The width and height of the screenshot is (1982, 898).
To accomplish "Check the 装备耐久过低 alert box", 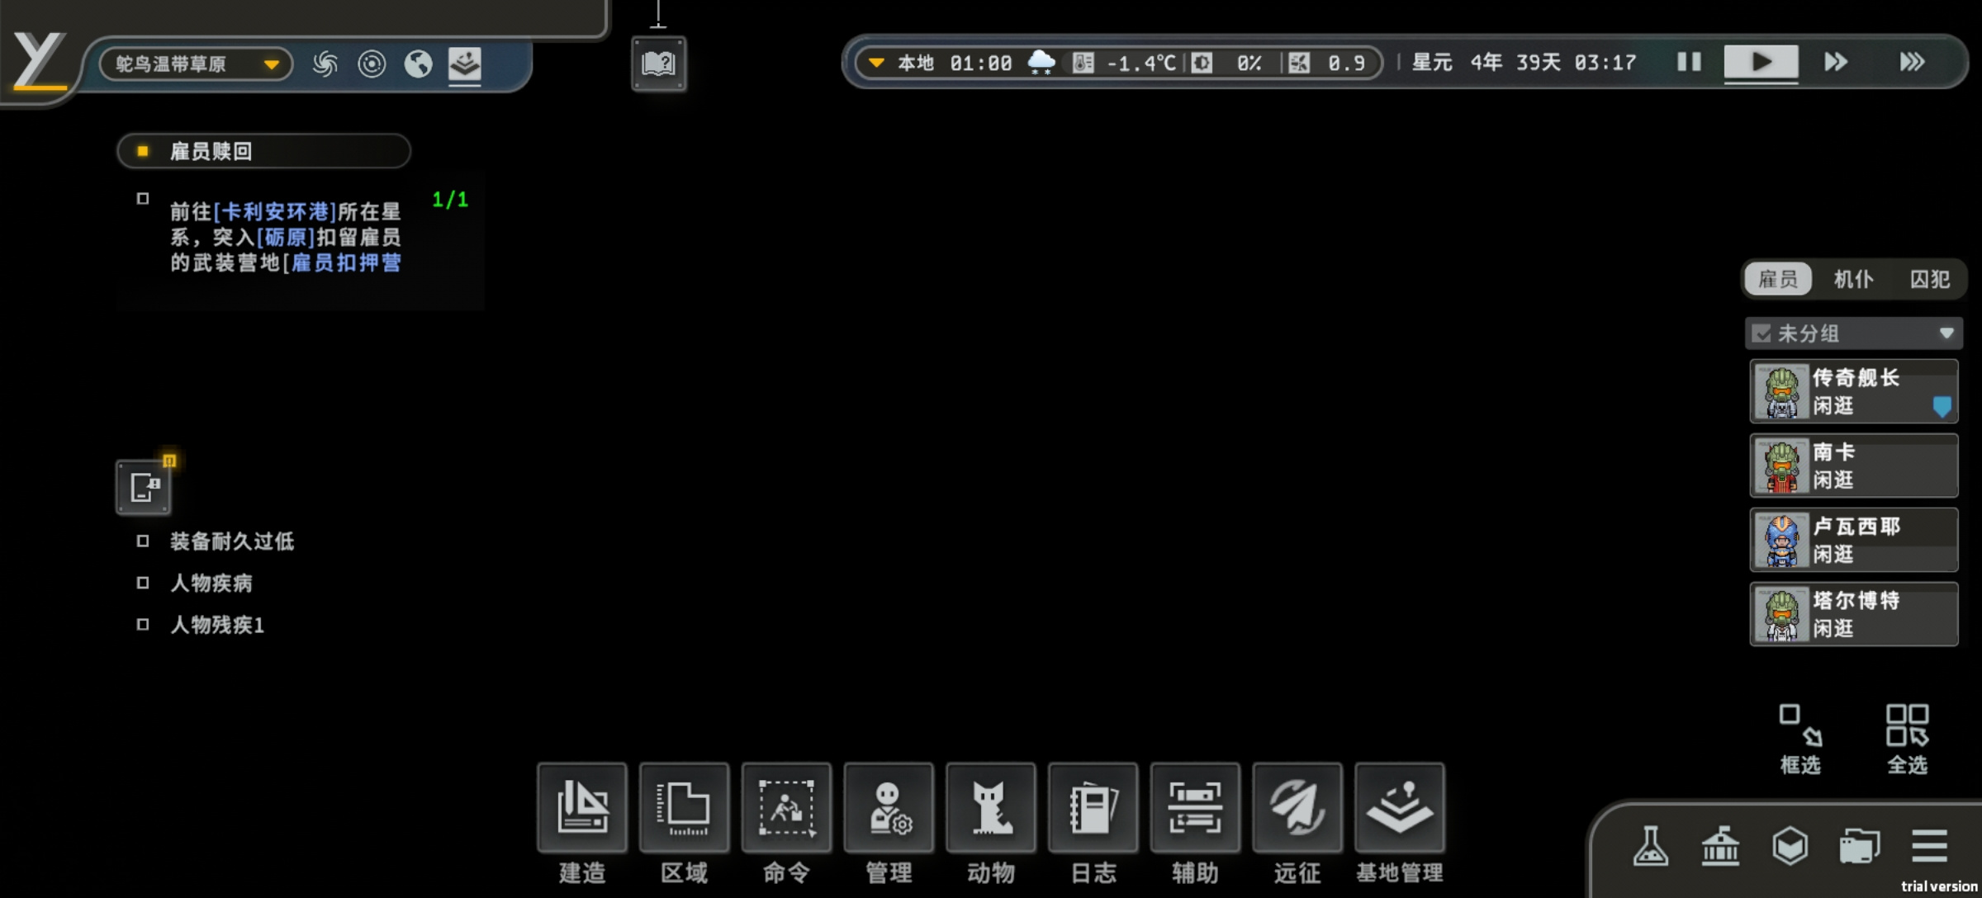I will 143,541.
